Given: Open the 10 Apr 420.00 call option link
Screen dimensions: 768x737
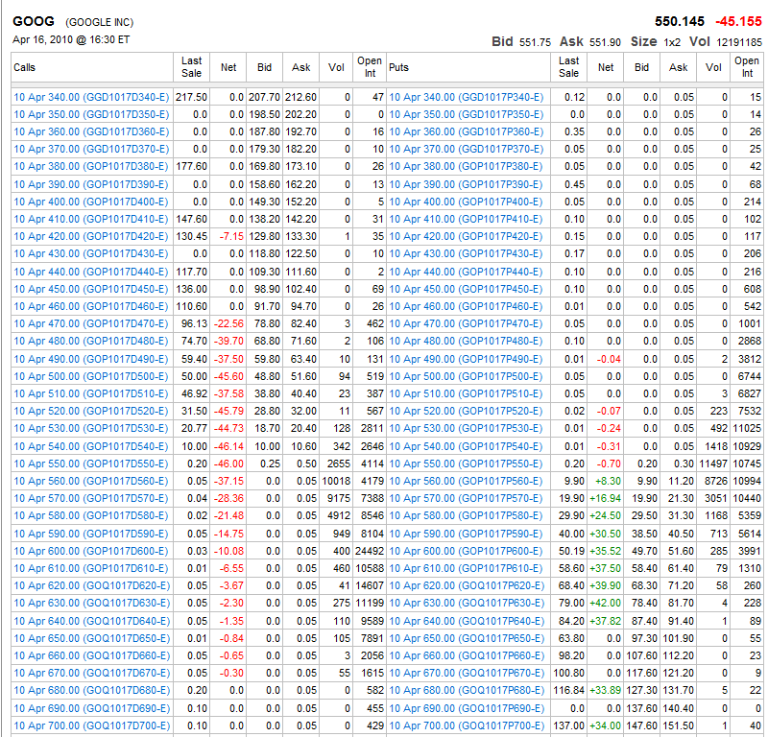Looking at the screenshot, I should (91, 237).
